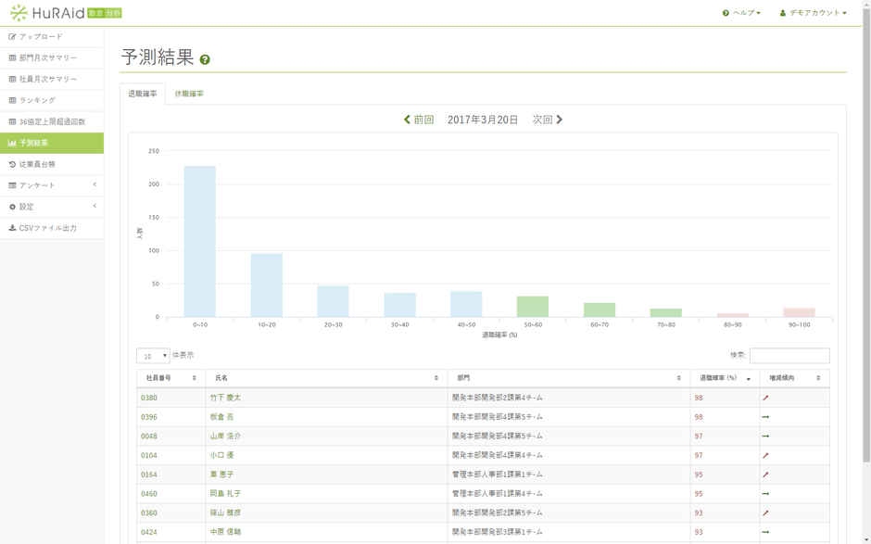Open employee 竹下 慶太 link
The height and width of the screenshot is (544, 871).
(225, 398)
